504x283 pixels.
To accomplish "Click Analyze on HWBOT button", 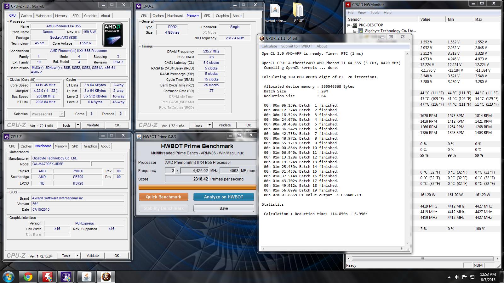I will tap(224, 197).
